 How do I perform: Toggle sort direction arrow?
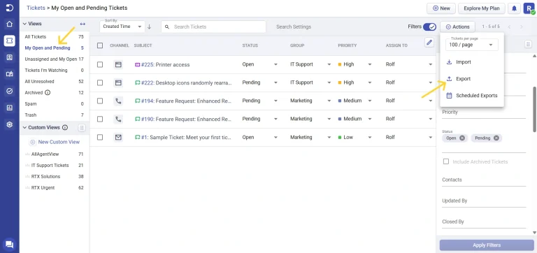(150, 27)
